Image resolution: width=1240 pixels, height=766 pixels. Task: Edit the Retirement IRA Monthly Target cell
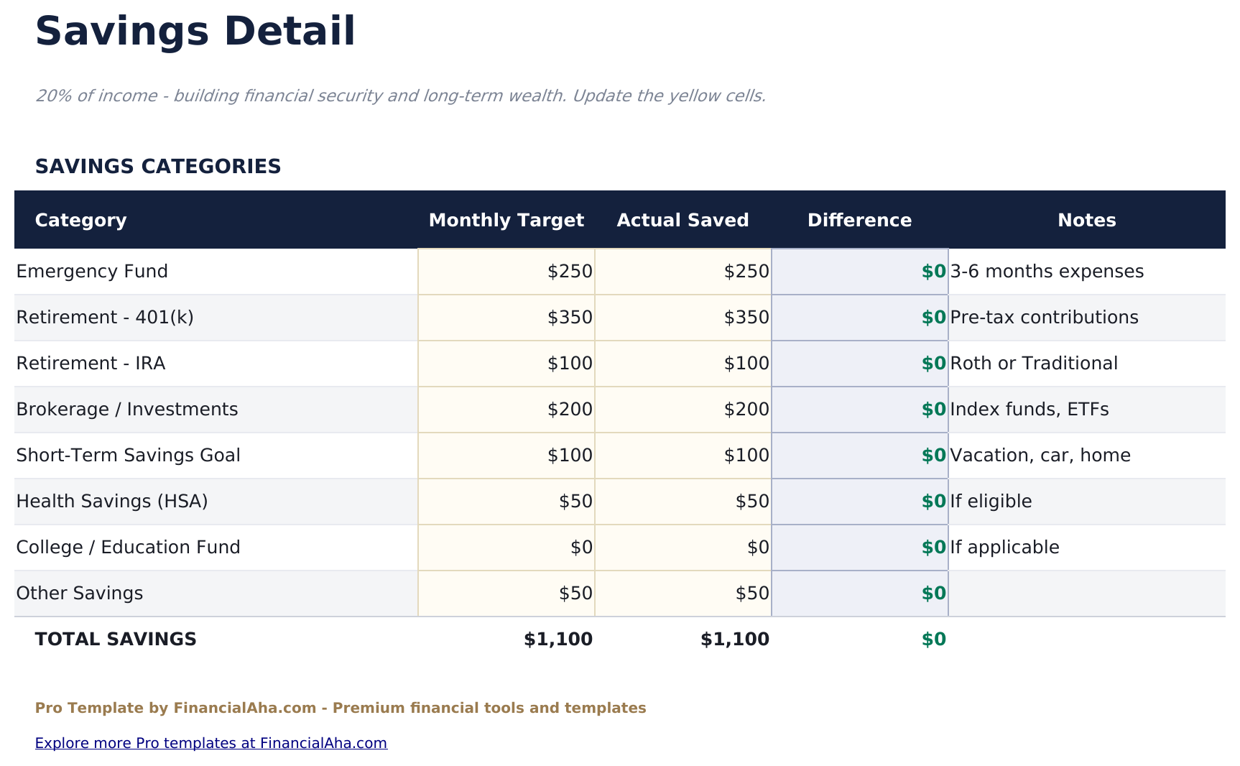coord(505,363)
